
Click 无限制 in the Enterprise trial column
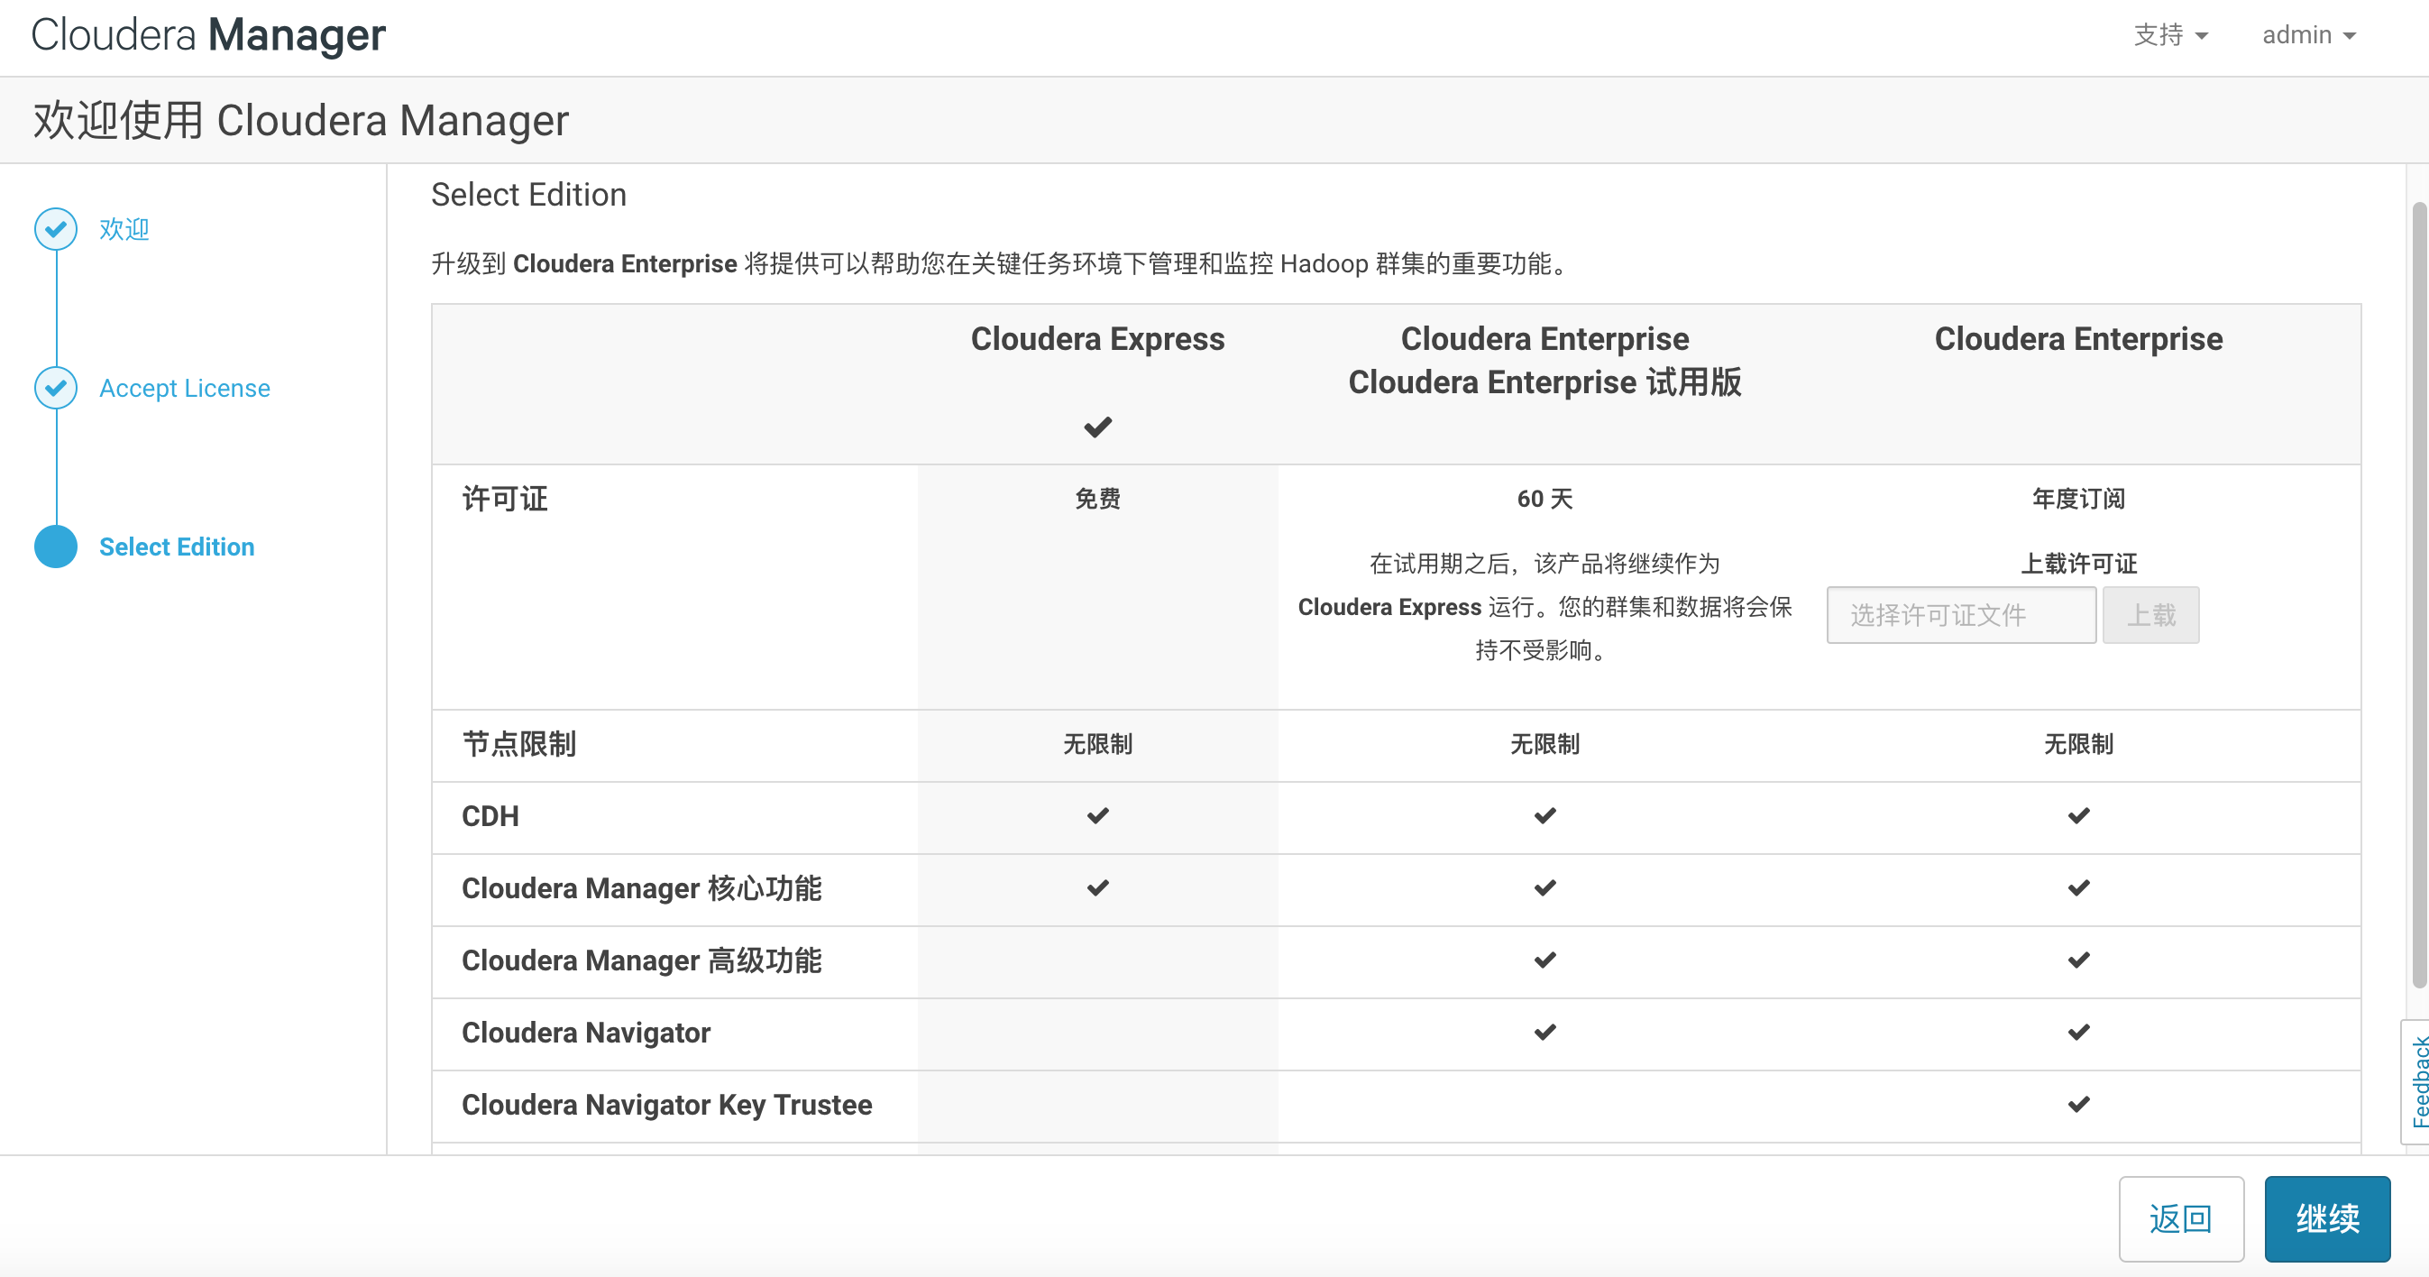click(1544, 744)
